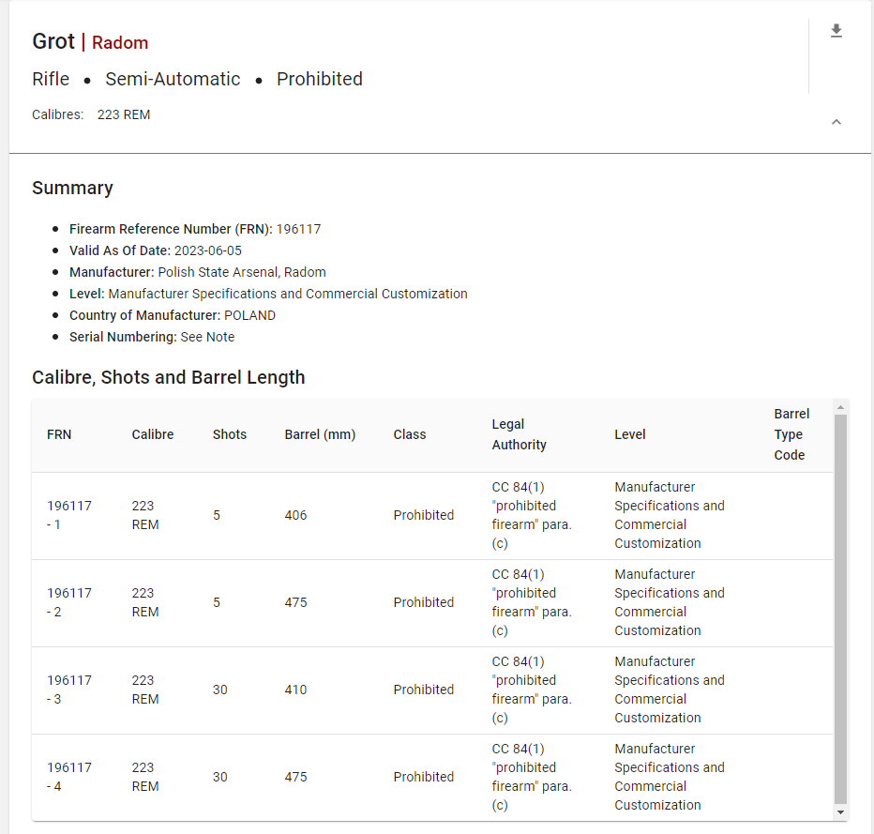Click the Valid As Of Date 2023-06-05

click(156, 250)
